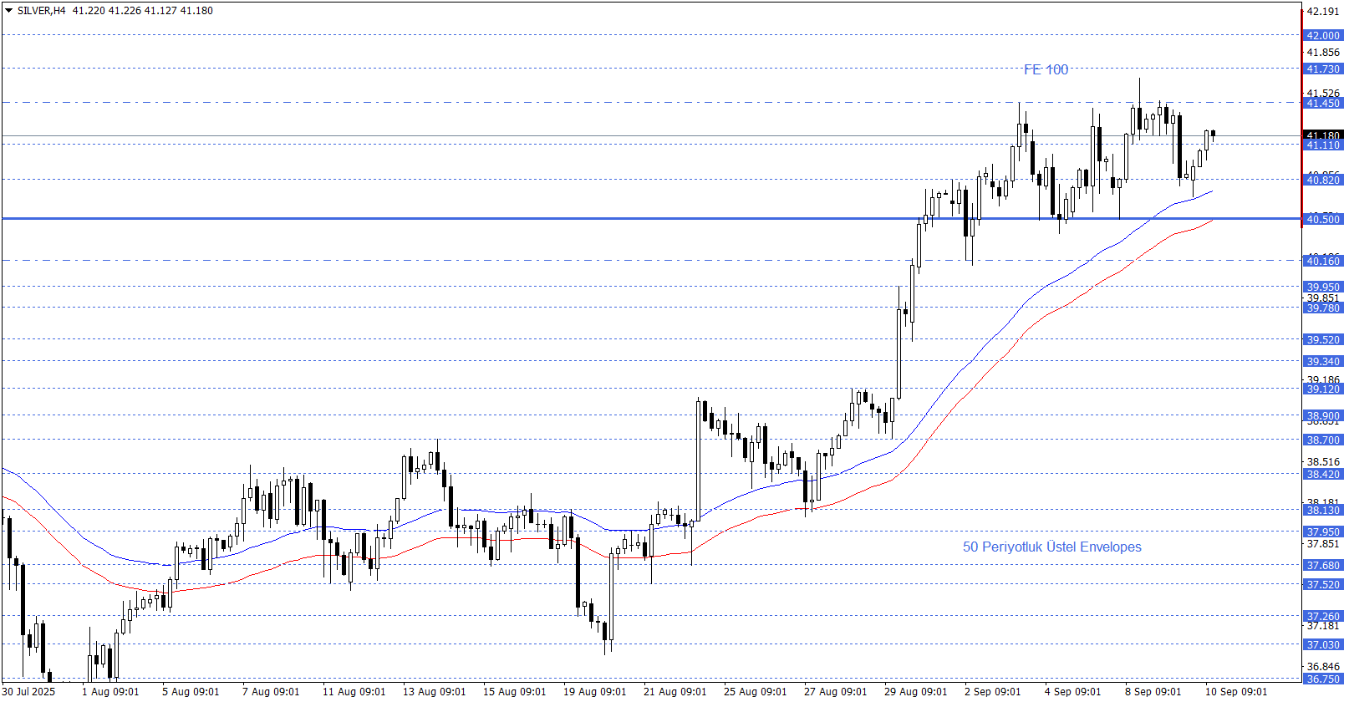The height and width of the screenshot is (702, 1349).
Task: Click the 8 Sep 09:01 time label
Action: pos(1153,692)
